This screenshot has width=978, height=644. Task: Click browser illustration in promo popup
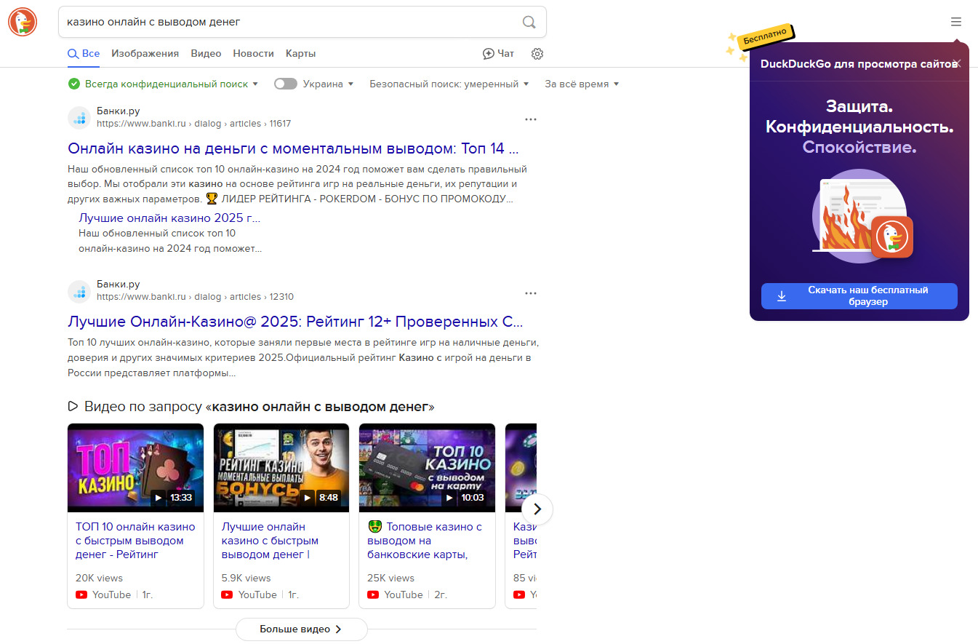[x=862, y=216]
